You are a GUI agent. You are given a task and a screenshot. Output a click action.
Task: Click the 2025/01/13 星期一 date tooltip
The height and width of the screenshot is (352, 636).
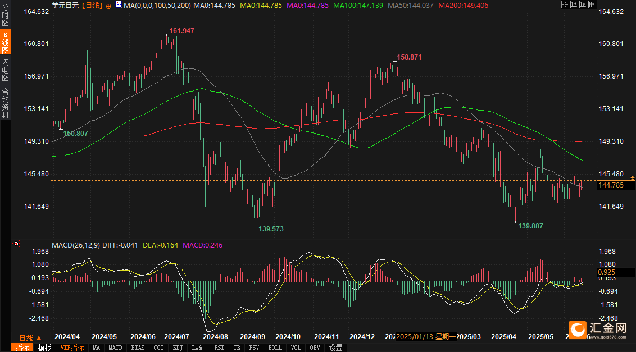(426, 337)
